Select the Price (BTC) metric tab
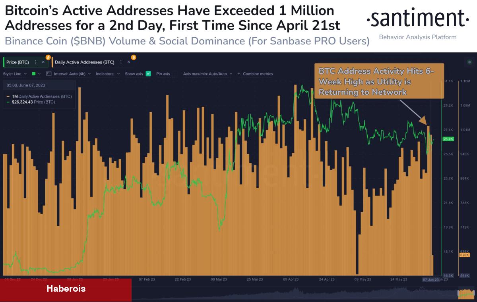 (x=26, y=62)
